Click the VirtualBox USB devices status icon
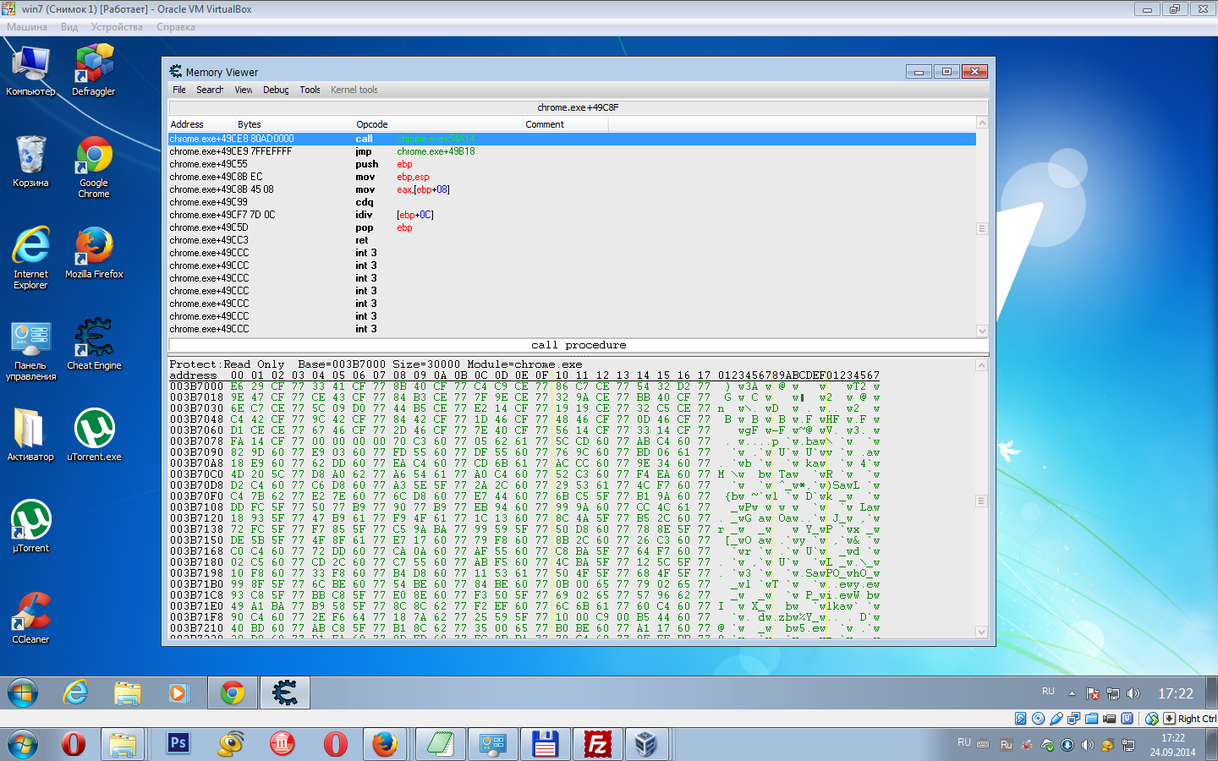The height and width of the screenshot is (761, 1218). [1057, 719]
